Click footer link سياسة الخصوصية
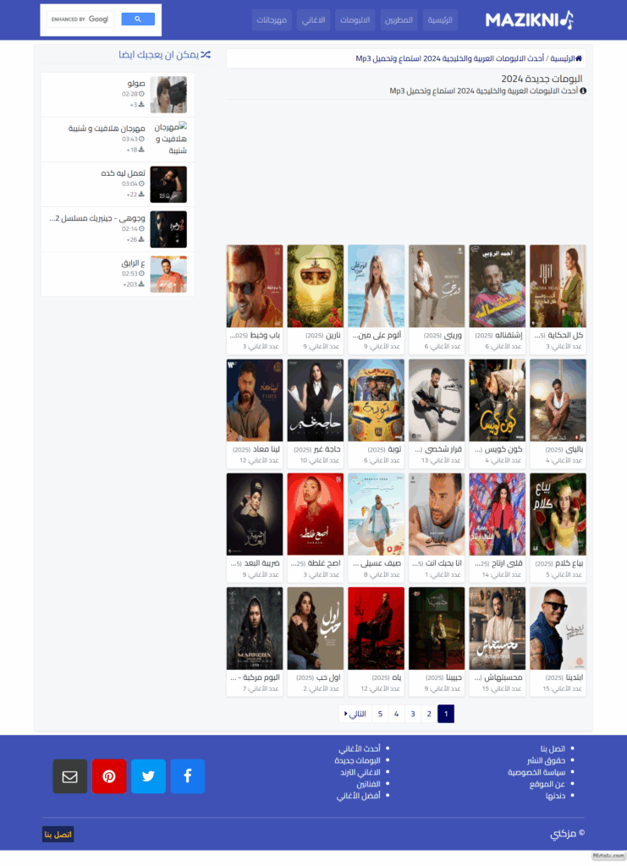 pos(536,772)
